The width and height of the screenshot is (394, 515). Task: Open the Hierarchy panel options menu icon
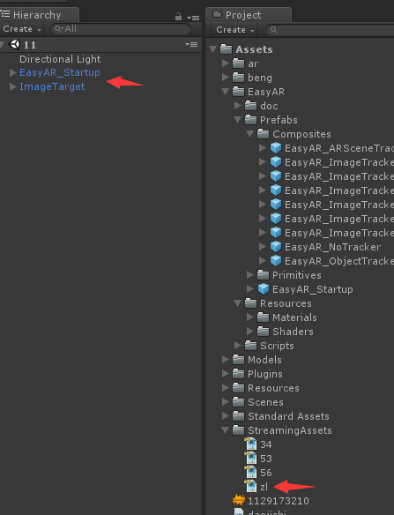193,18
